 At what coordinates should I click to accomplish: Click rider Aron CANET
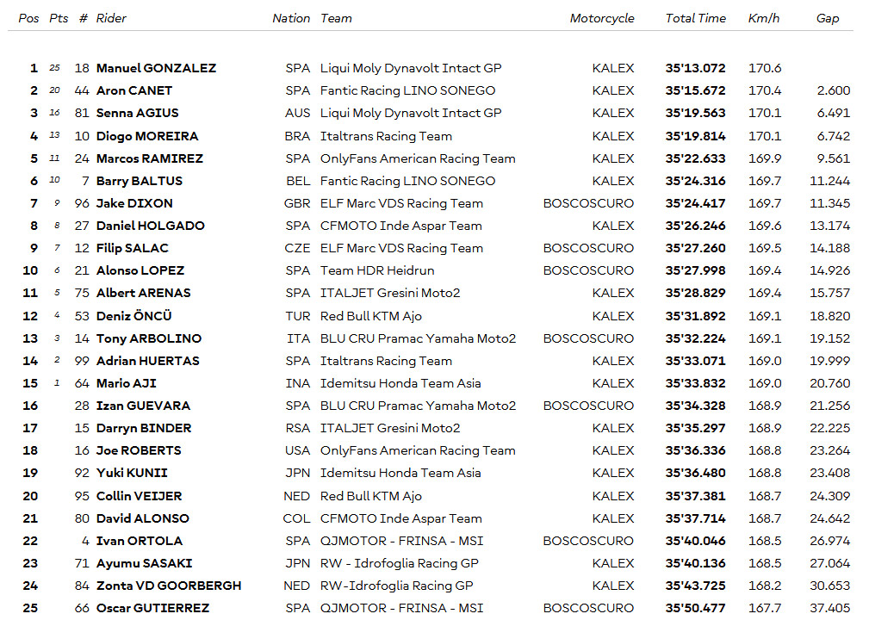point(134,90)
